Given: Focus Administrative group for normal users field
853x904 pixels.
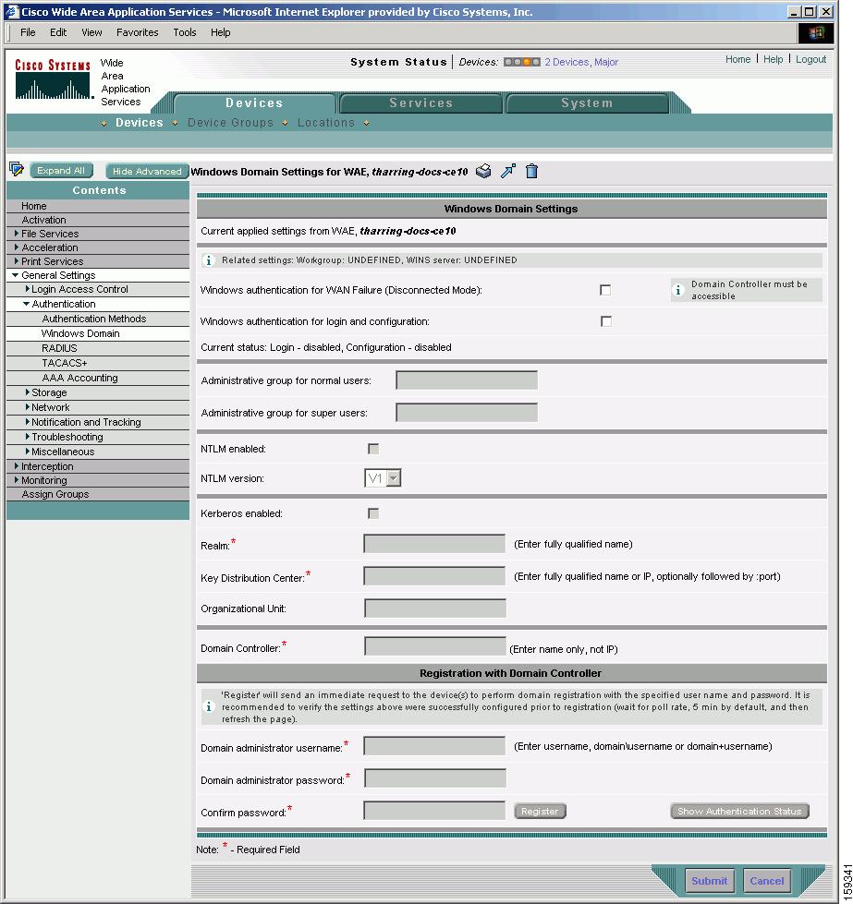Looking at the screenshot, I should (x=467, y=380).
